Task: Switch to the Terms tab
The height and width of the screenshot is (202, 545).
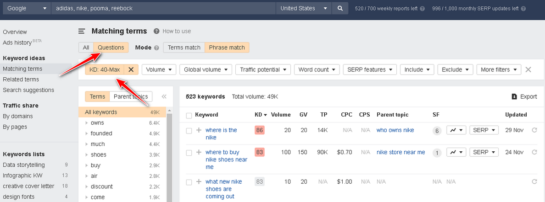Action: pos(97,97)
